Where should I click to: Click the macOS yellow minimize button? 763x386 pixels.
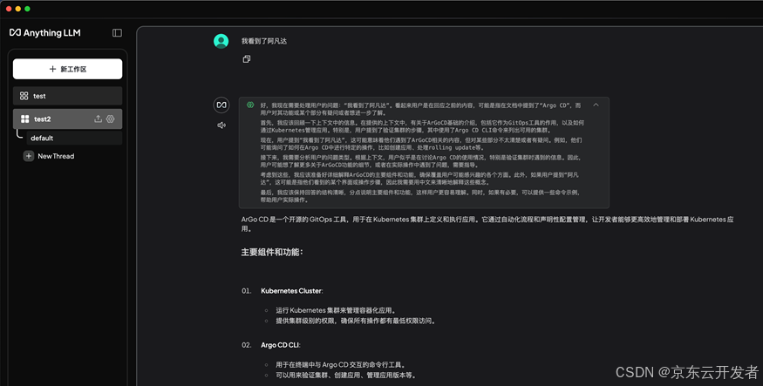(x=18, y=9)
